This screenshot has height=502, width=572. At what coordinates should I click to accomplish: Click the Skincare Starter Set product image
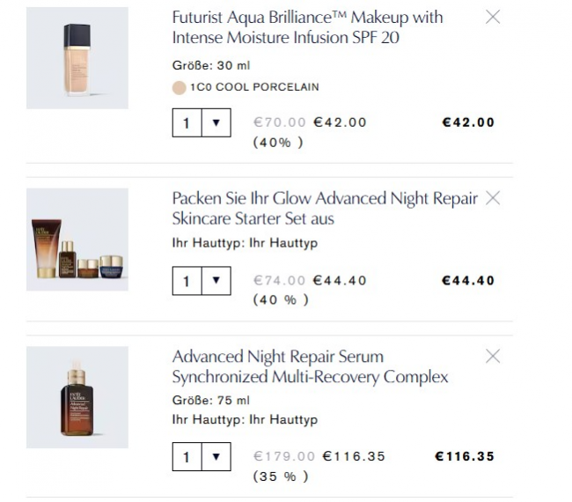(77, 240)
